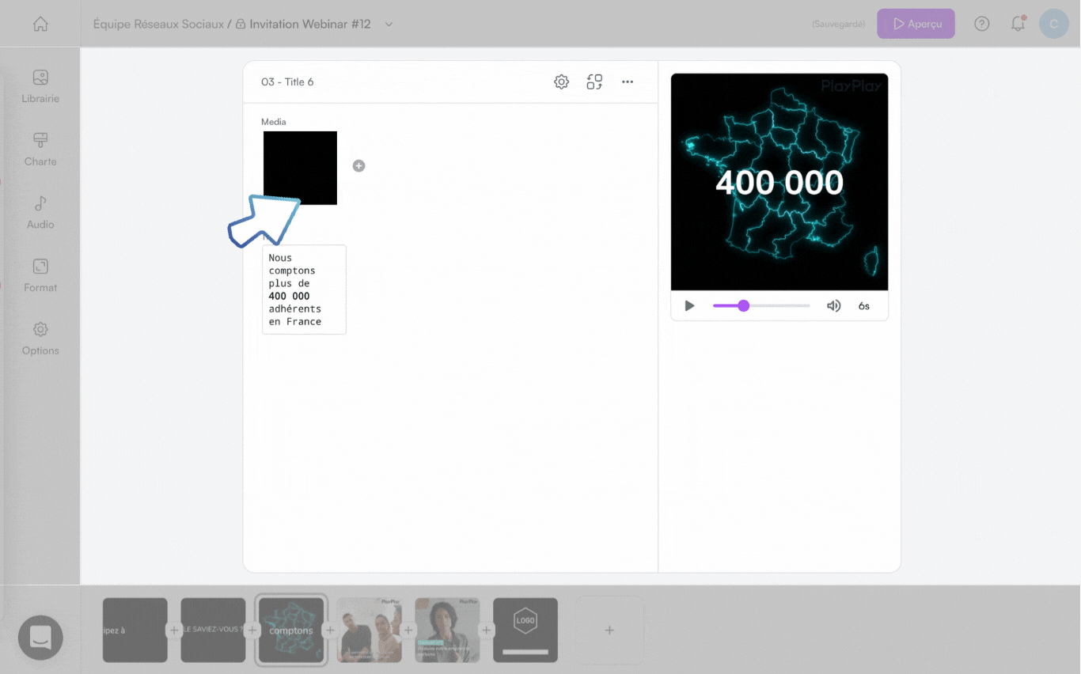Play the slide preview
The height and width of the screenshot is (674, 1081).
(689, 305)
